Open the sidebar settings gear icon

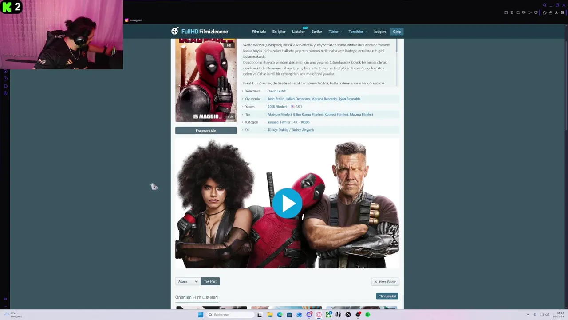pyautogui.click(x=5, y=93)
